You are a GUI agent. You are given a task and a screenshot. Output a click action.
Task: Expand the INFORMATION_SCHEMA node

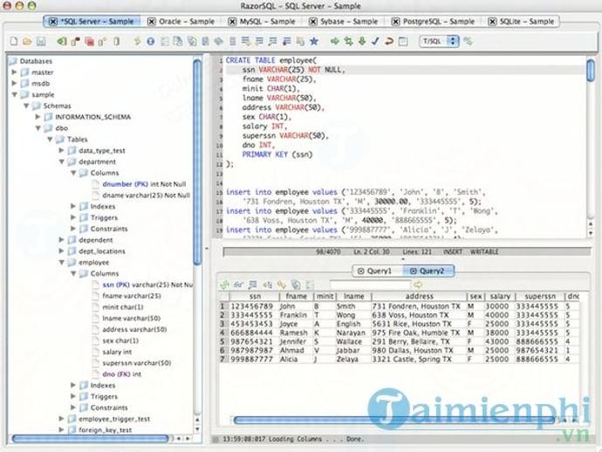38,117
